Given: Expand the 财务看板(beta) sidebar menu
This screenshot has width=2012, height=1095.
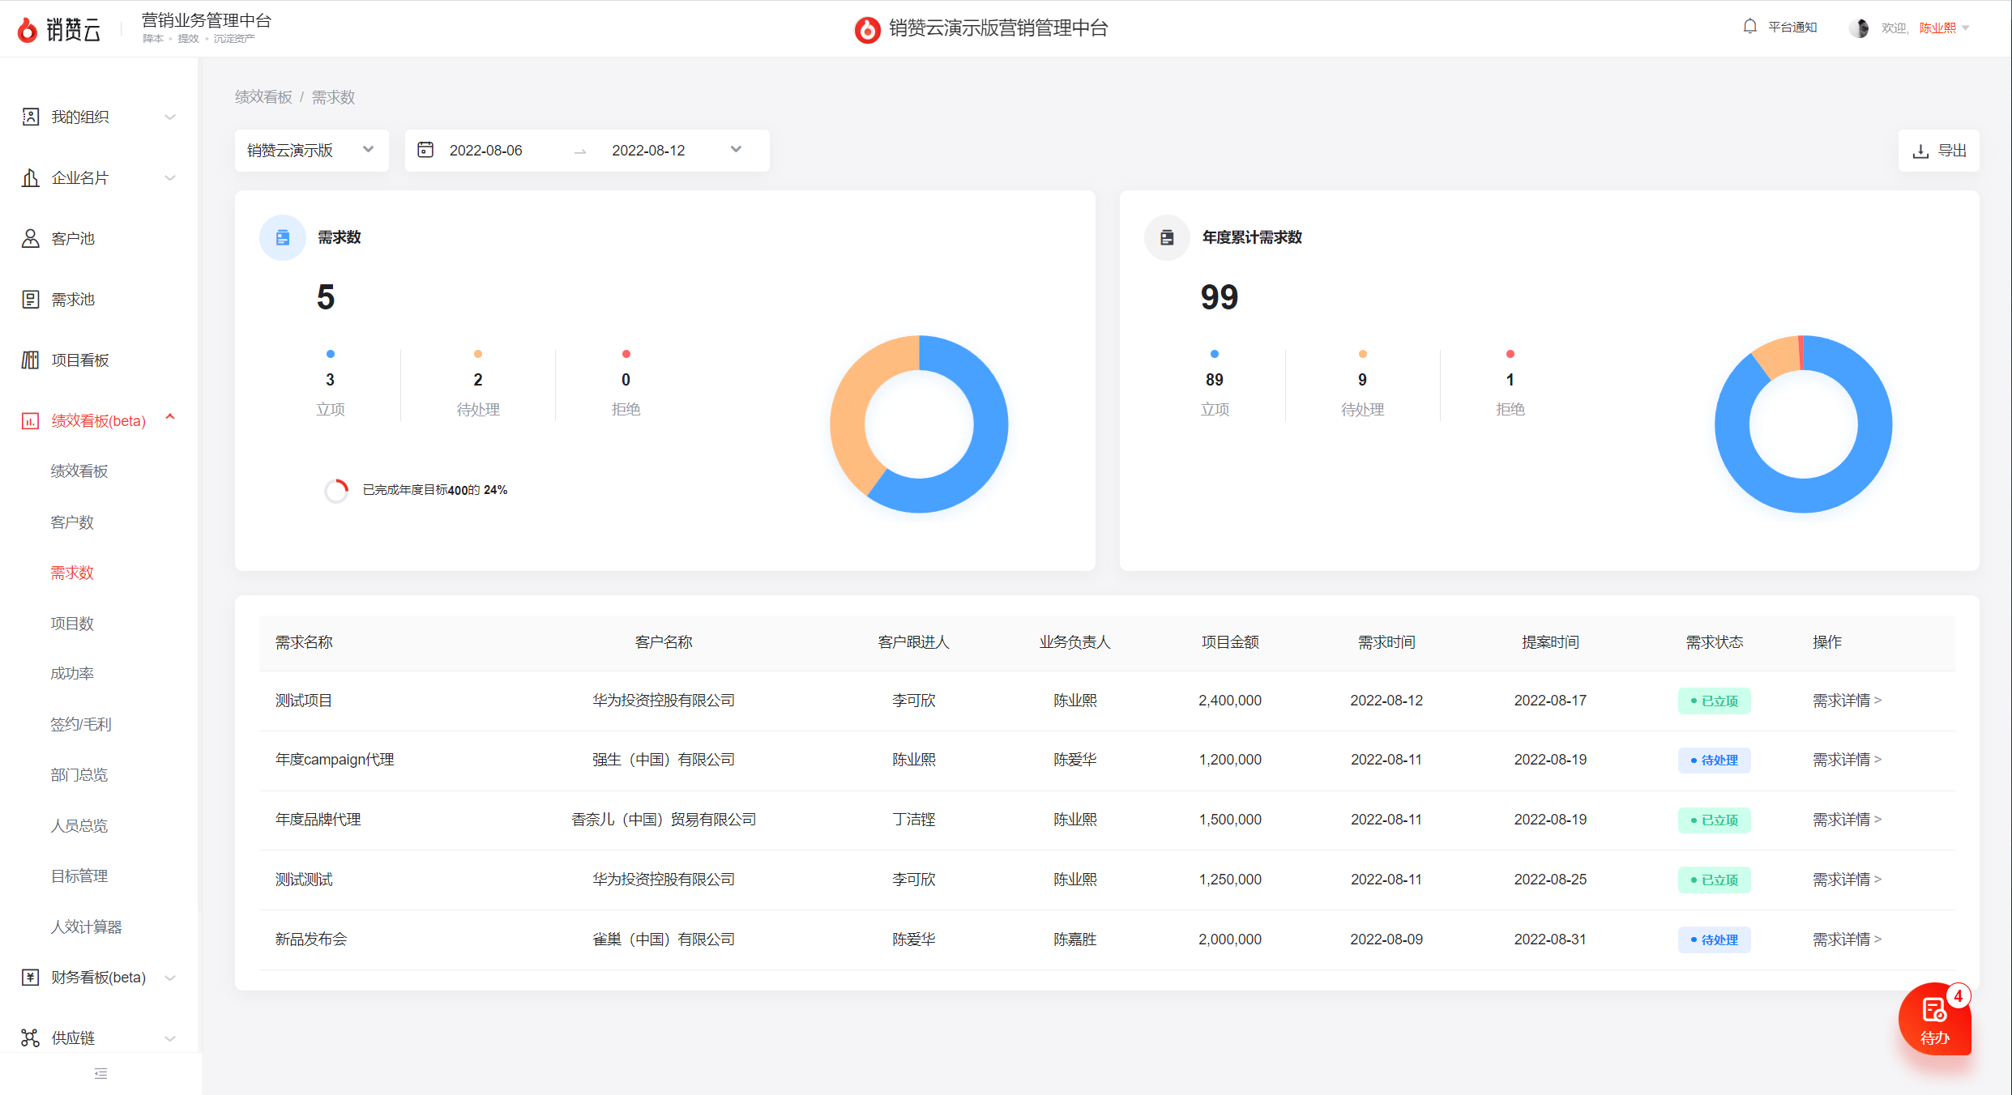Looking at the screenshot, I should [97, 978].
